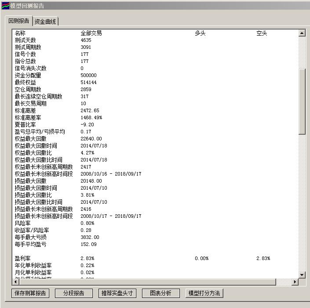
Task: Click the 空头 column header
Action: pos(262,33)
